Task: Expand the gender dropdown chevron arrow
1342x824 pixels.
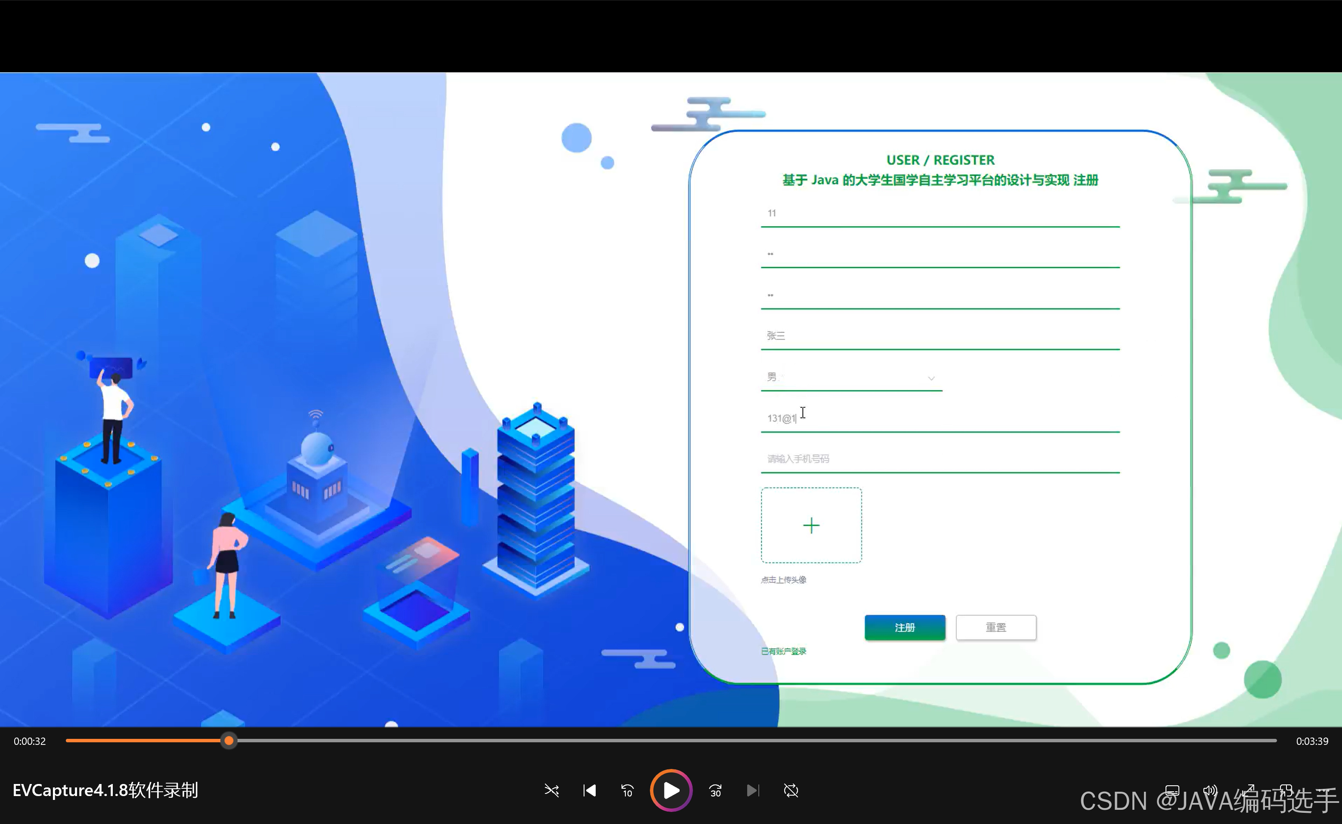Action: [x=931, y=378]
